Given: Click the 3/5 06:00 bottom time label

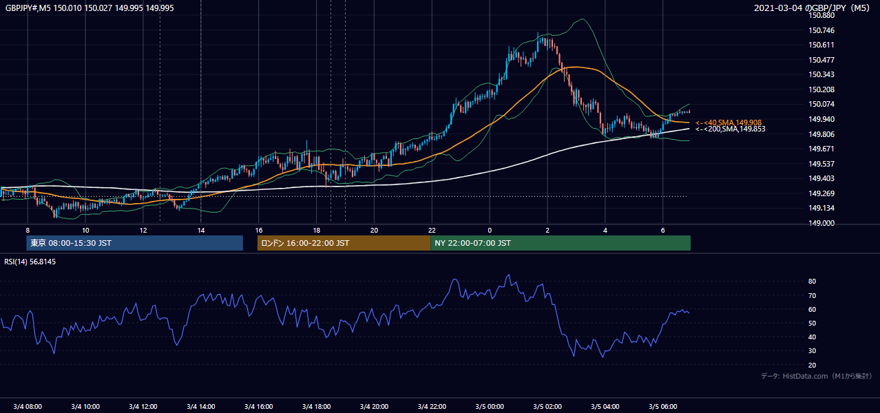Looking at the screenshot, I should point(663,406).
